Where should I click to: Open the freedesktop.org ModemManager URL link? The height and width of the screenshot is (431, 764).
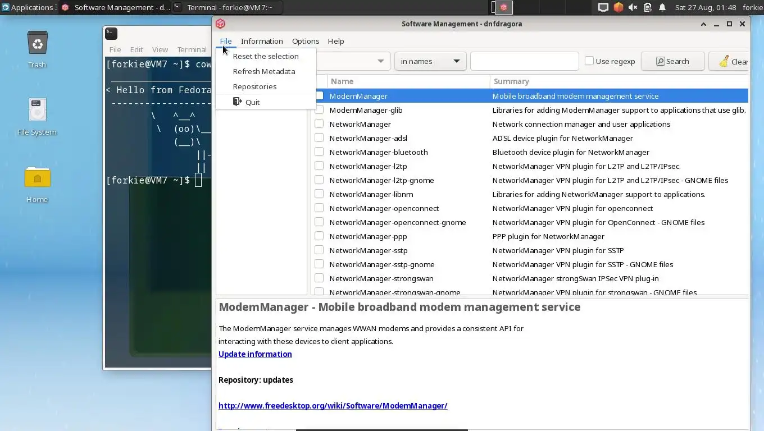point(333,406)
